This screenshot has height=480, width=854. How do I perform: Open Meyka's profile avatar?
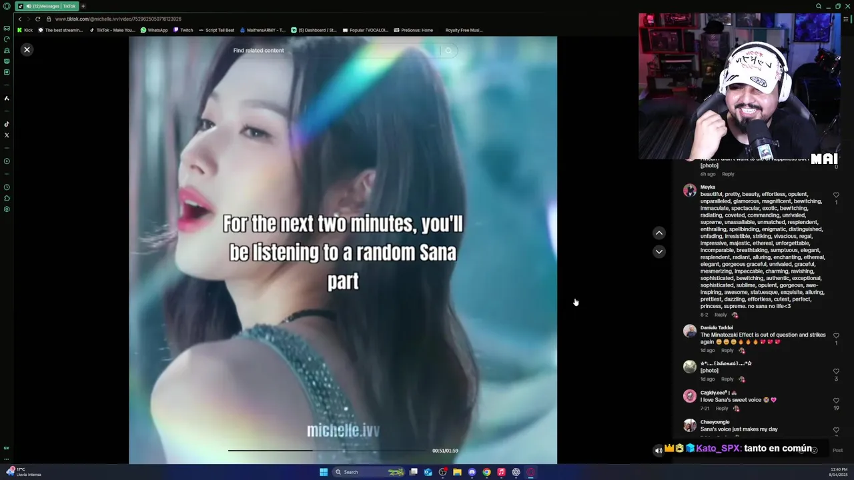point(690,191)
